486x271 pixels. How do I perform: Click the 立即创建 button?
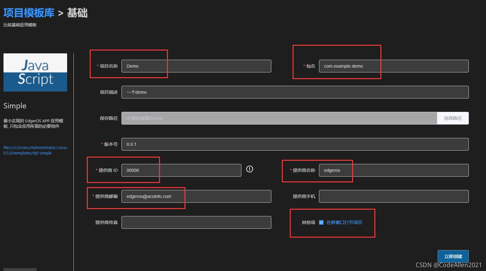coord(453,256)
